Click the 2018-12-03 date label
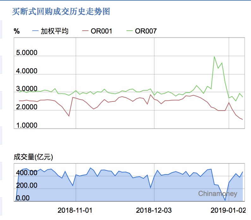 point(154,211)
